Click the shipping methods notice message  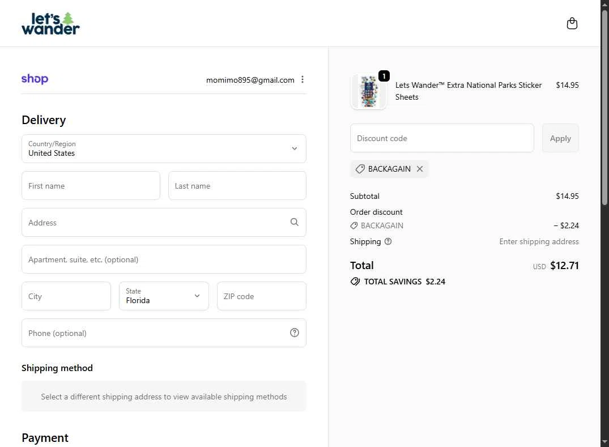[x=164, y=397]
